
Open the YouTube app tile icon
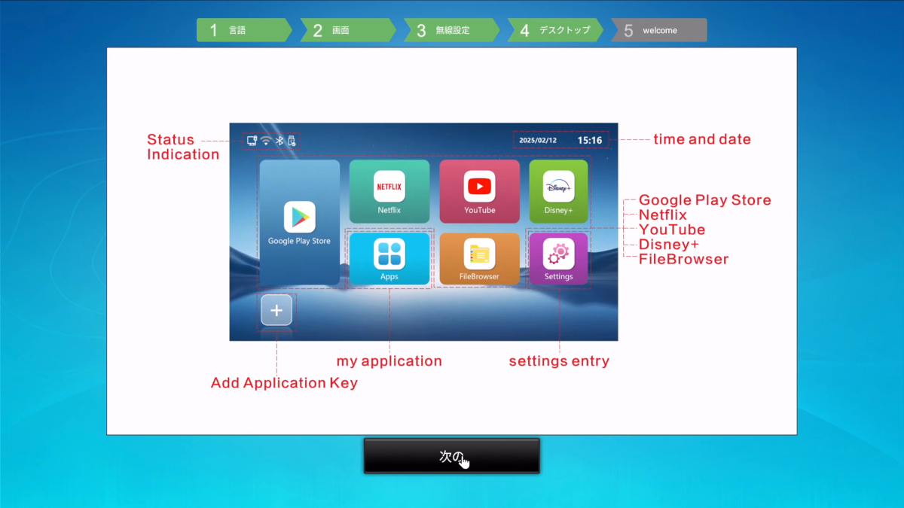[x=479, y=186]
